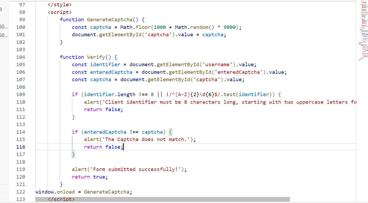
Task: Click the highlighted opening brace on line 114
Action: 170,132
